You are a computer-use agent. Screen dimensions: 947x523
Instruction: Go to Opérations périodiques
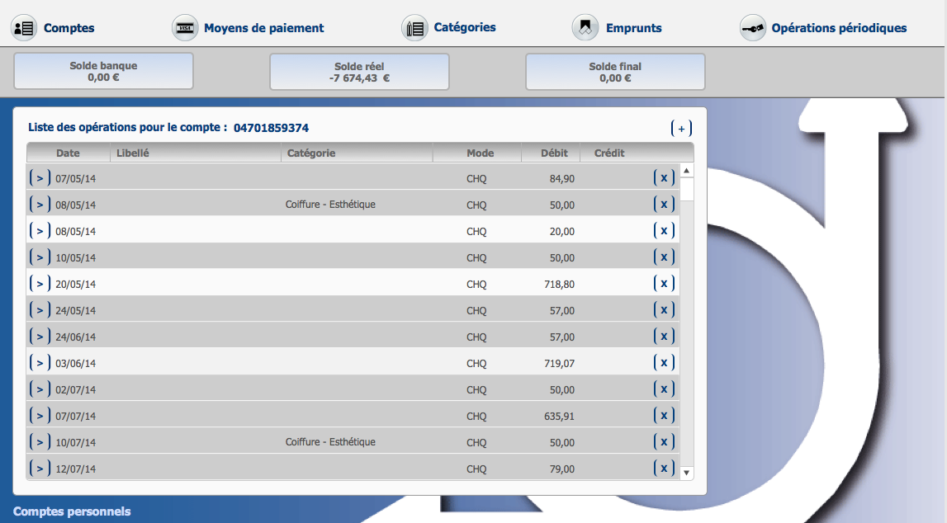tap(839, 28)
